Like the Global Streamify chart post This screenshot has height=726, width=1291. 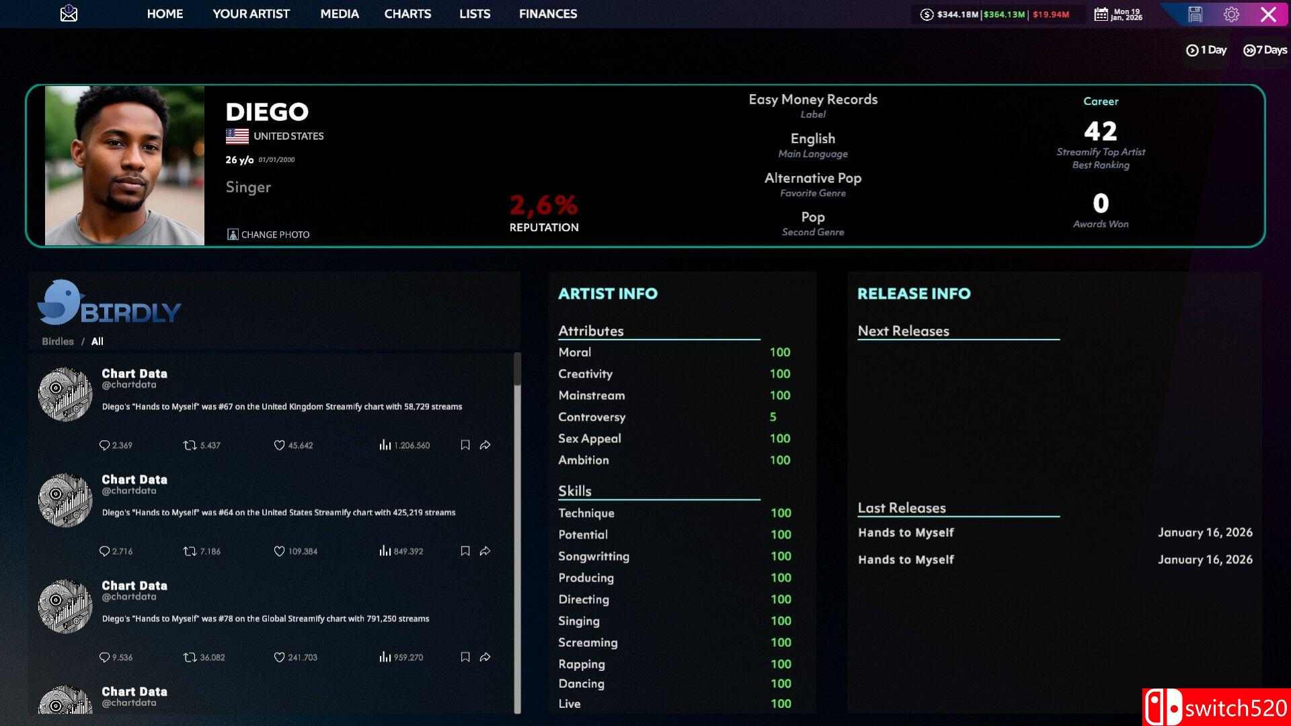pyautogui.click(x=279, y=657)
